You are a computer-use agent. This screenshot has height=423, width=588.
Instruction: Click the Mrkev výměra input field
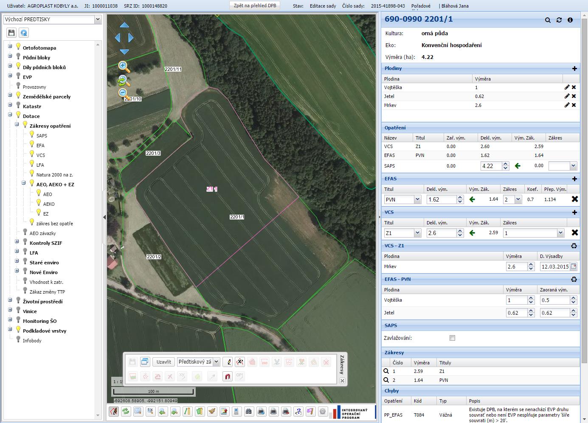pyautogui.click(x=517, y=266)
